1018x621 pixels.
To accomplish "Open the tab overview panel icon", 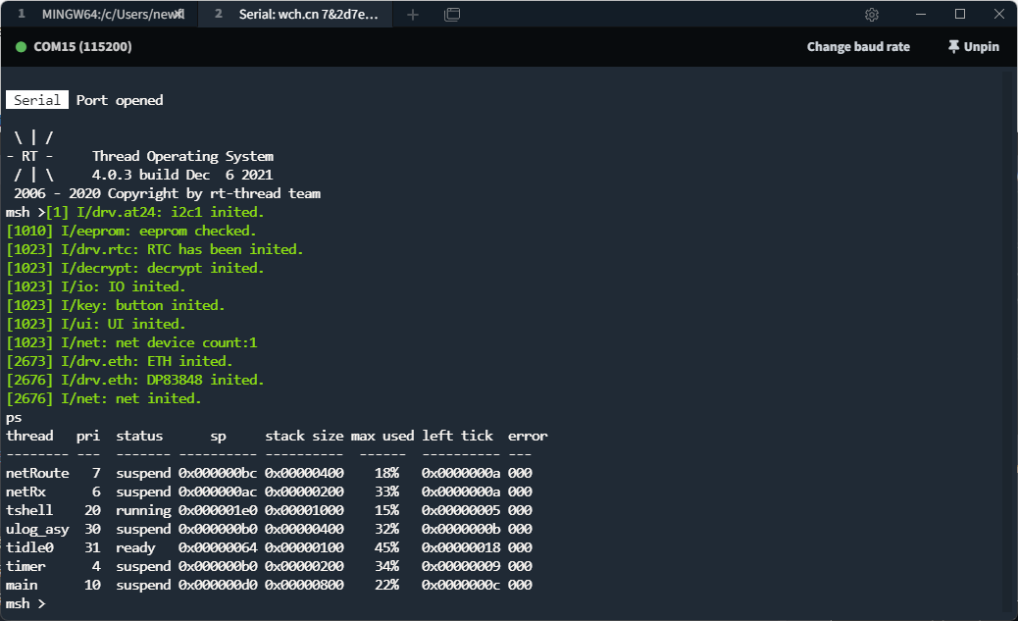I will [x=452, y=15].
